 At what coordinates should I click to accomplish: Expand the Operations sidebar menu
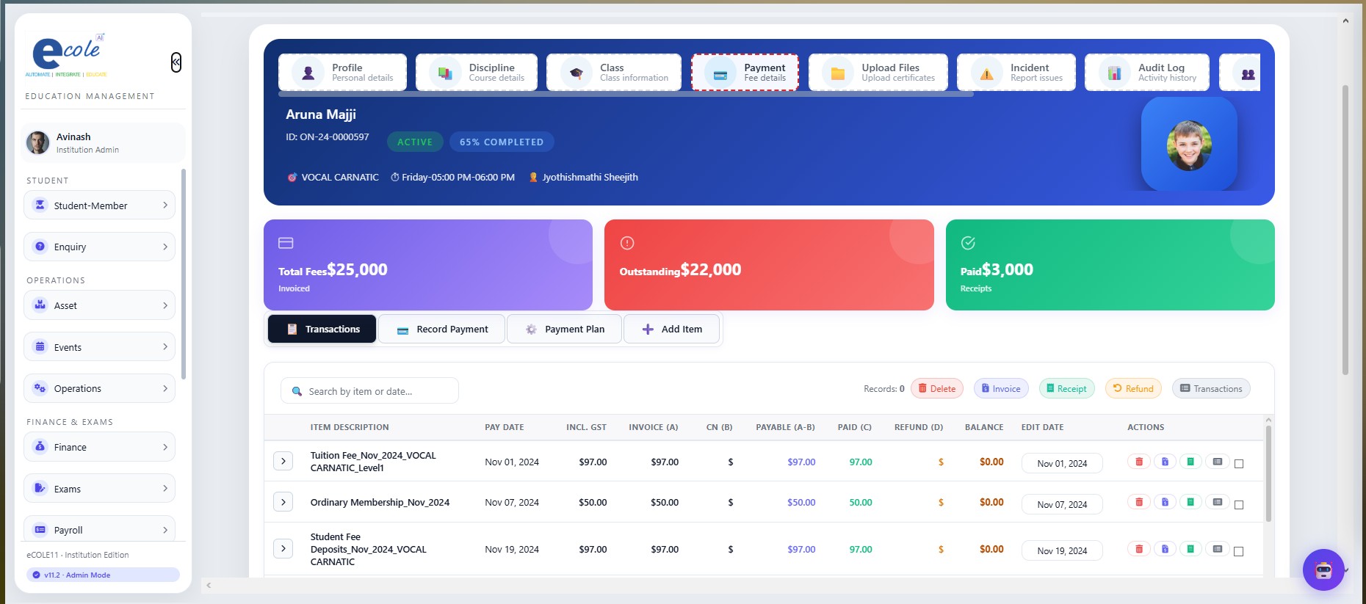pos(99,388)
